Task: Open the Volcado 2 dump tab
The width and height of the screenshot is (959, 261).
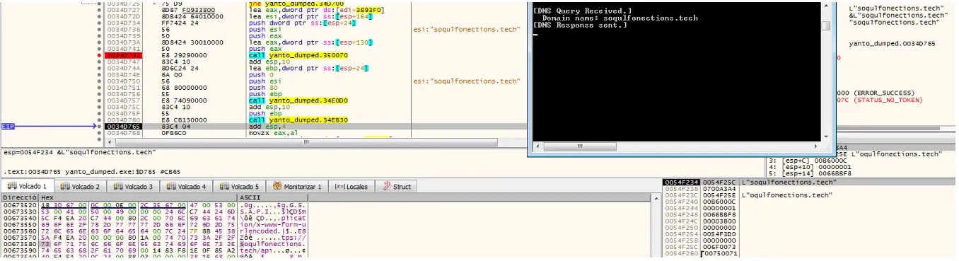Action: (80, 186)
